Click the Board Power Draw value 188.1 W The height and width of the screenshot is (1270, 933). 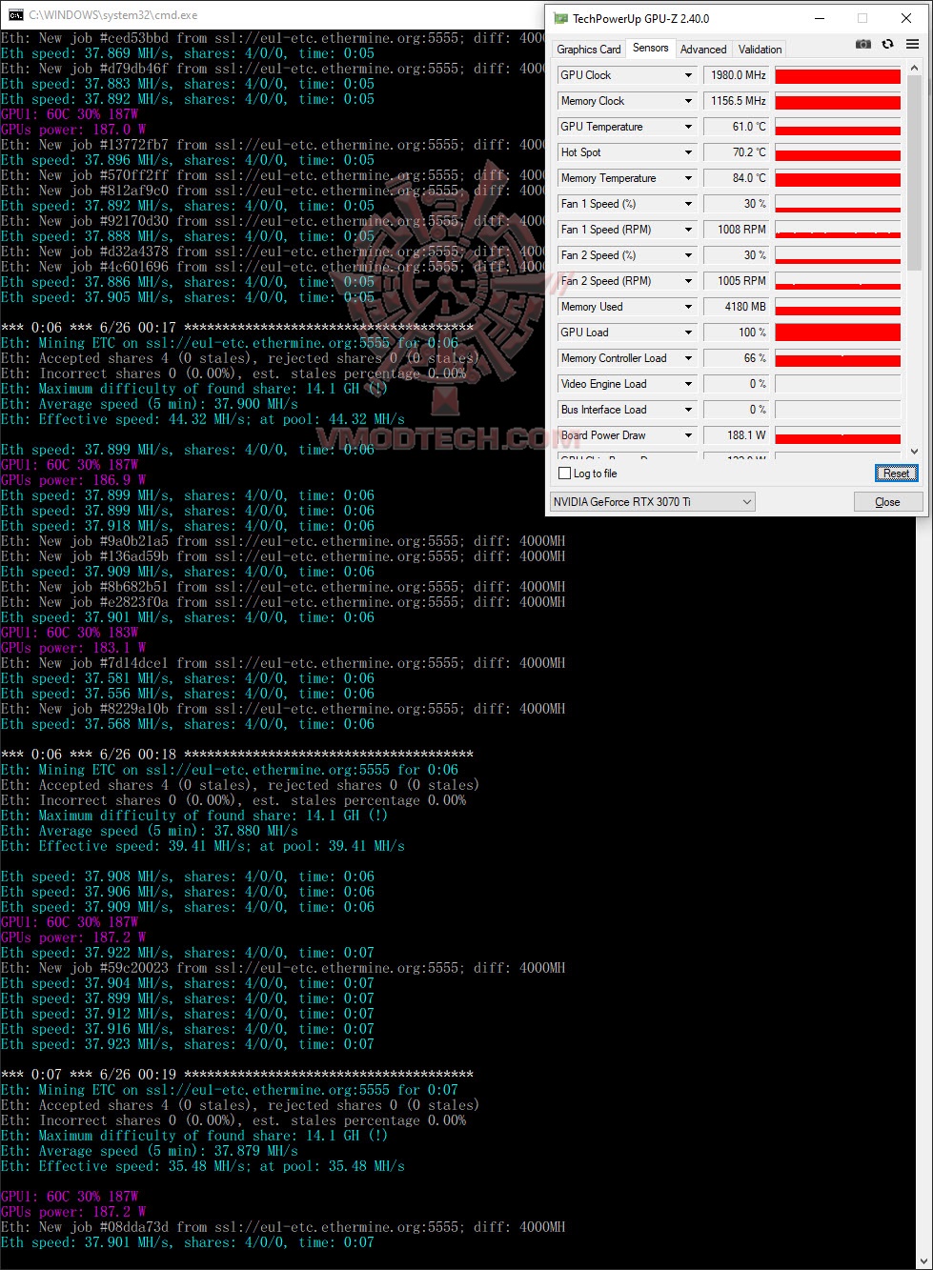[738, 435]
